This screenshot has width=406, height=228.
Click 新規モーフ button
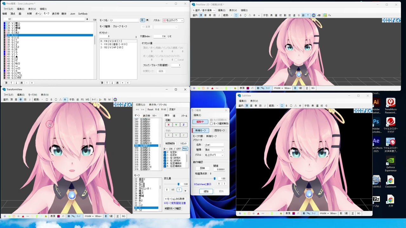pos(200,130)
